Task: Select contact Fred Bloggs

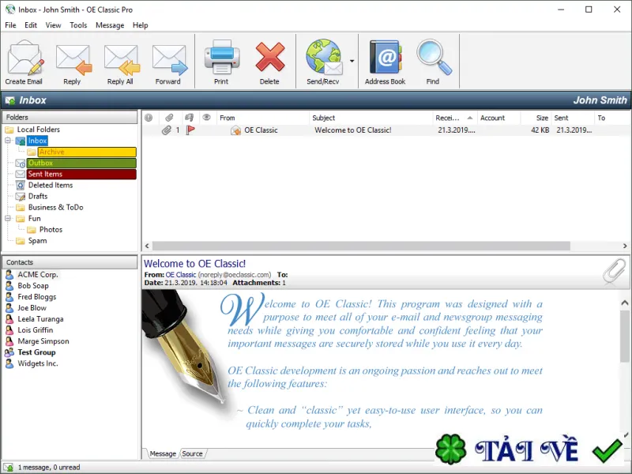Action: [36, 297]
